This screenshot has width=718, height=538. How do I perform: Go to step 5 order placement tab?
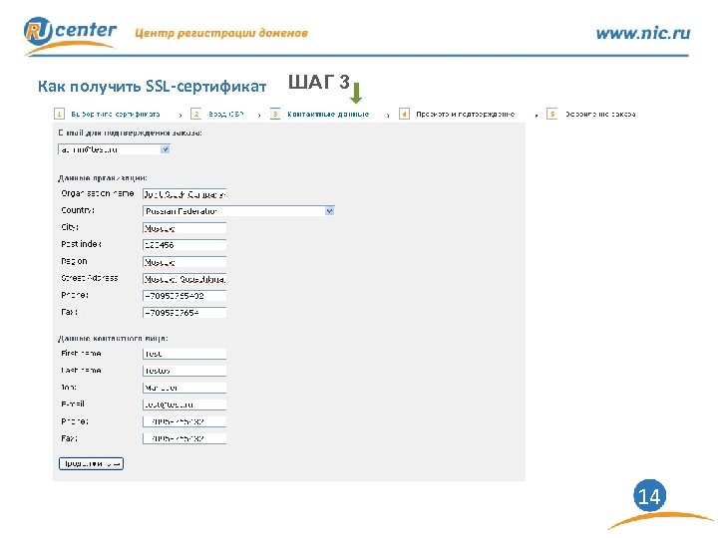tap(600, 114)
